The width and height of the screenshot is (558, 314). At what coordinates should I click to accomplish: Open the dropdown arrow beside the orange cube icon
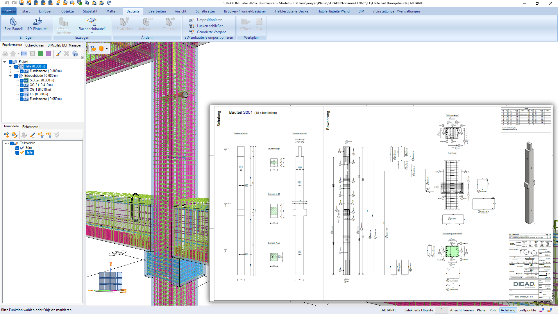tap(107, 49)
